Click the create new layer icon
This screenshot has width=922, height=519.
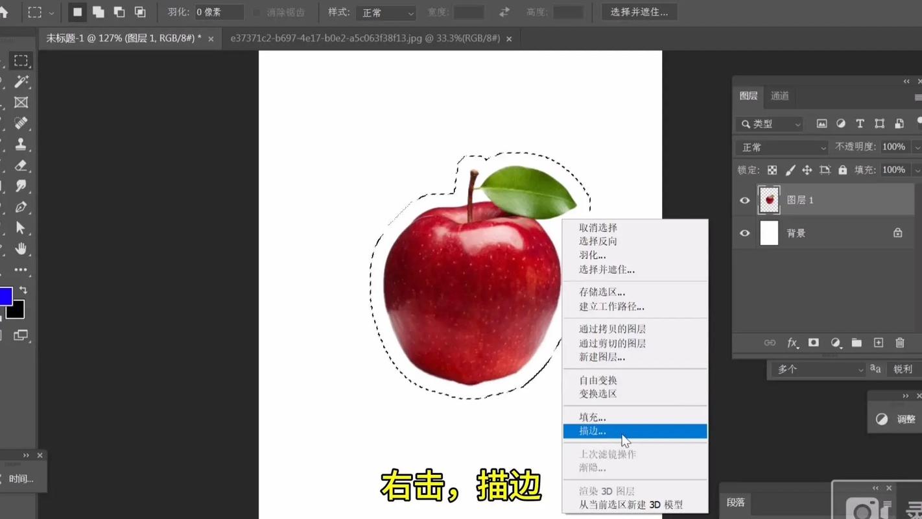(878, 343)
